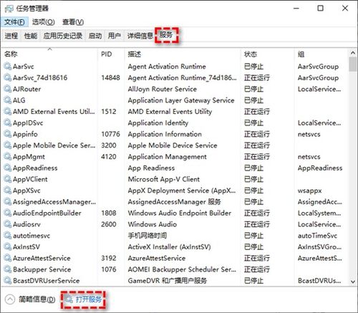358x313 pixels.
Task: Open the 文件(F) menu
Action: pyautogui.click(x=14, y=22)
